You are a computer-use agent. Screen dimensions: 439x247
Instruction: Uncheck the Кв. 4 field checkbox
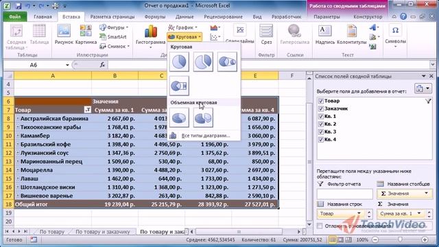tap(321, 139)
